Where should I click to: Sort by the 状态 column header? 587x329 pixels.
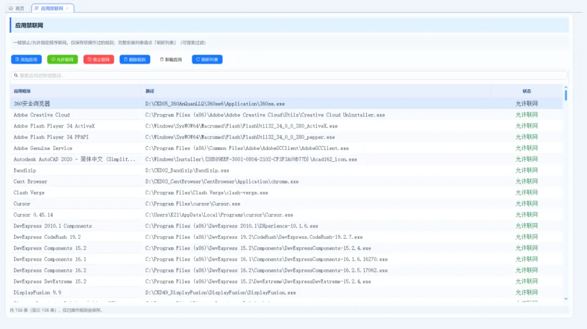[x=527, y=91]
